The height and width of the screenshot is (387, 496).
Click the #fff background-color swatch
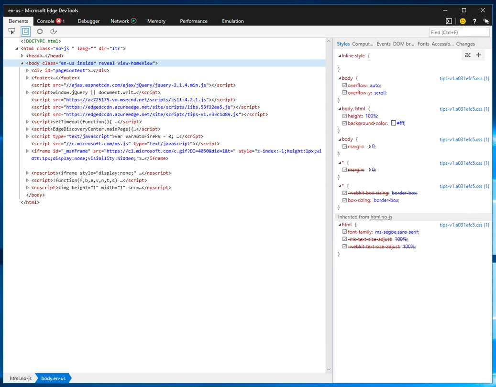point(393,123)
